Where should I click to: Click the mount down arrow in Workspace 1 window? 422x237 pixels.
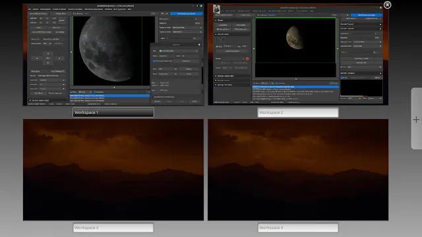pyautogui.click(x=48, y=63)
